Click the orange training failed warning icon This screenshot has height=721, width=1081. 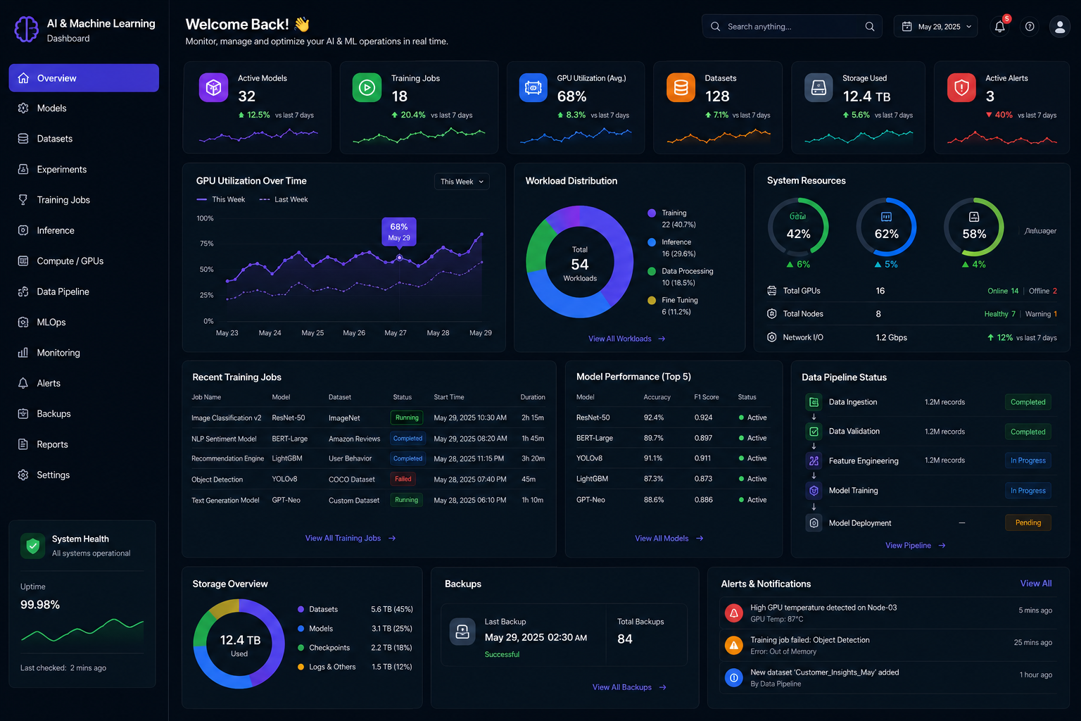(x=734, y=646)
